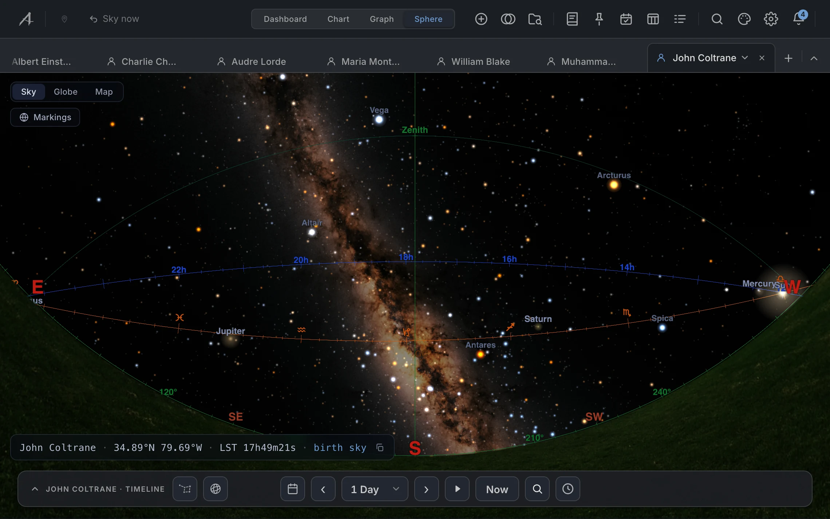Switch to the Graph tab
Screen dimensions: 830x519
pos(382,19)
